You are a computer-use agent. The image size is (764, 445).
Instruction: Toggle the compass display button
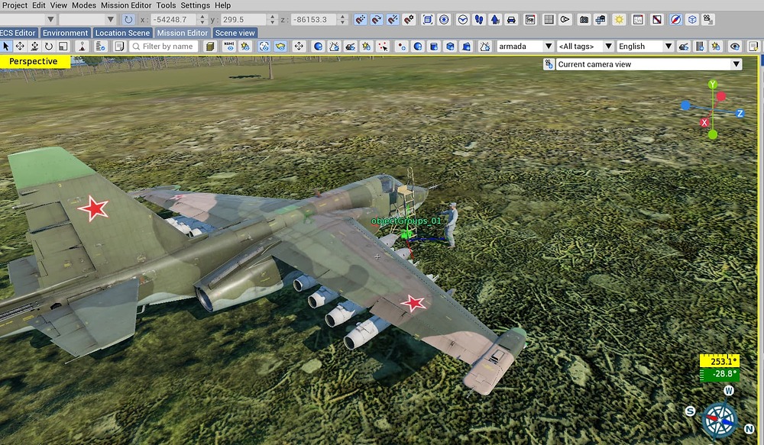coord(675,20)
